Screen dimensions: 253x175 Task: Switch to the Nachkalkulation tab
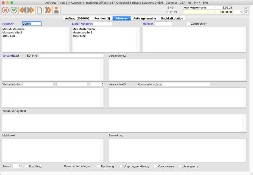tap(172, 18)
